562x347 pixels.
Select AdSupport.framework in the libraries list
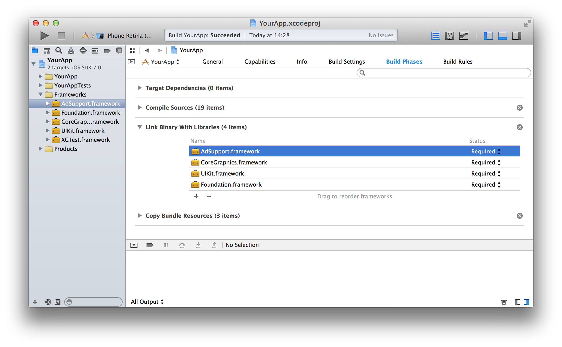click(x=355, y=151)
